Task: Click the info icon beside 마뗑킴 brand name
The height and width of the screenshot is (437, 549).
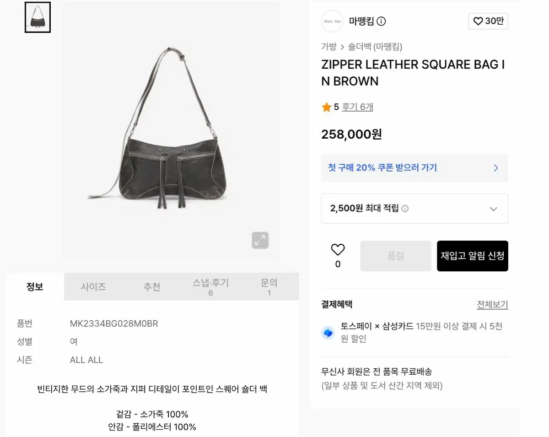Action: [381, 21]
